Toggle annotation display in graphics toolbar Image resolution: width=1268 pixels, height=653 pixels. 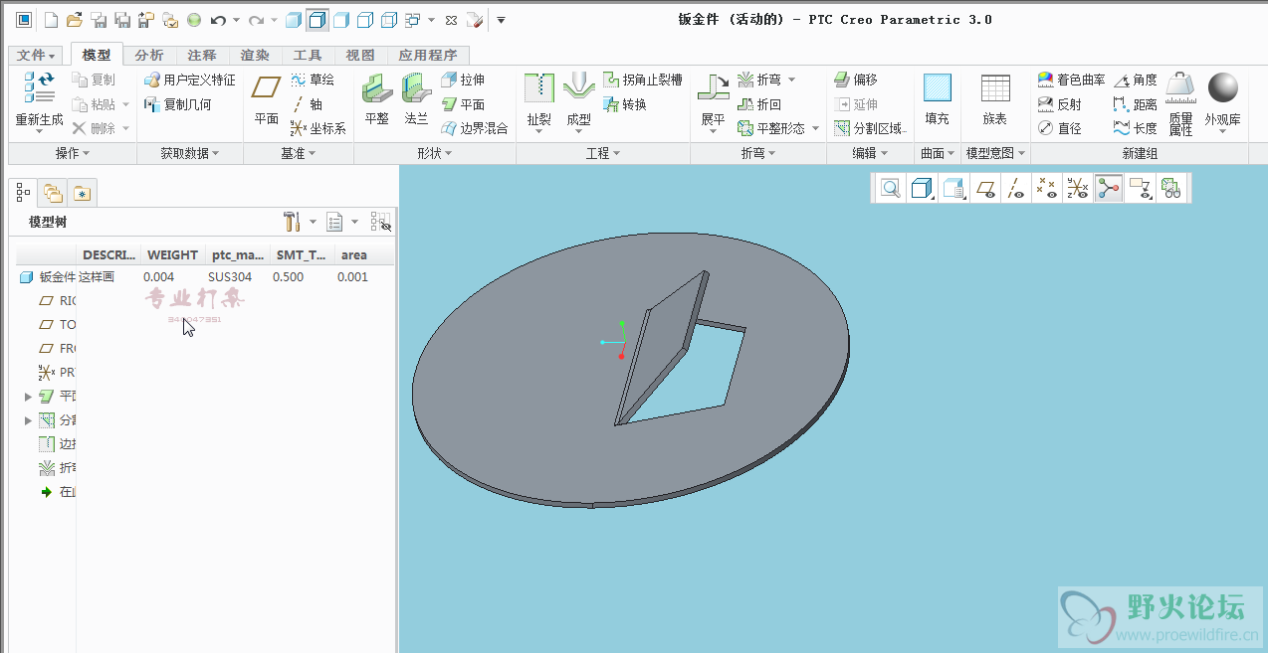click(1140, 188)
